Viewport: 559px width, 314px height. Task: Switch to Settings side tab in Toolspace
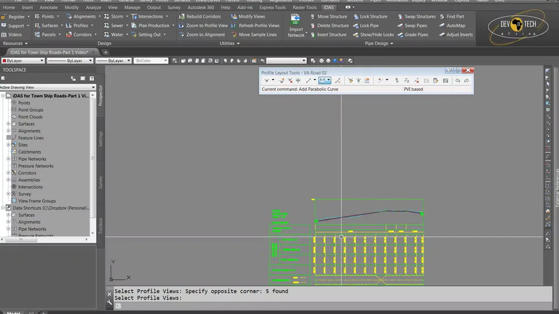(101, 139)
